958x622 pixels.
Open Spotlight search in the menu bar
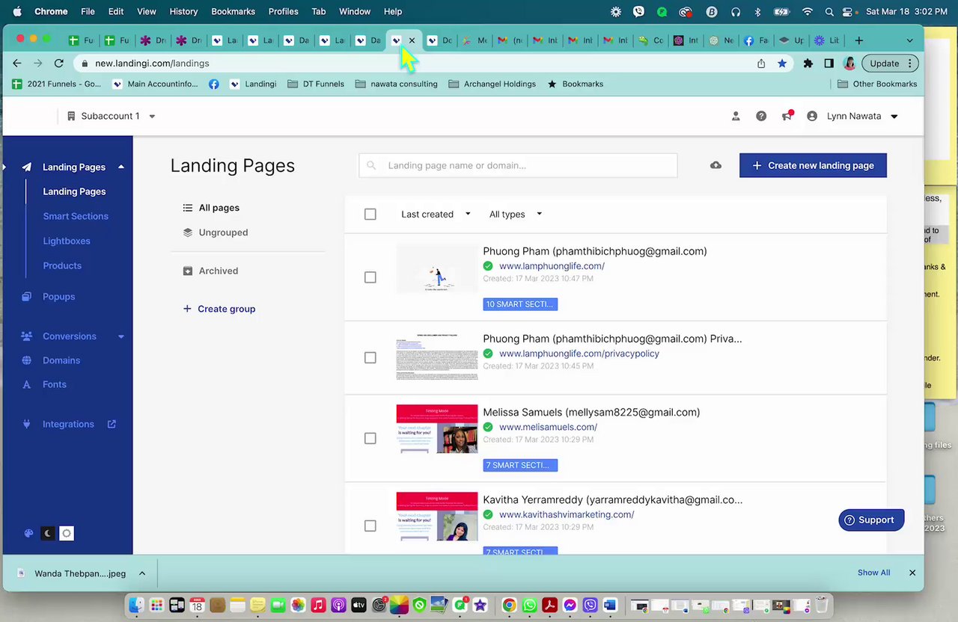tap(829, 12)
